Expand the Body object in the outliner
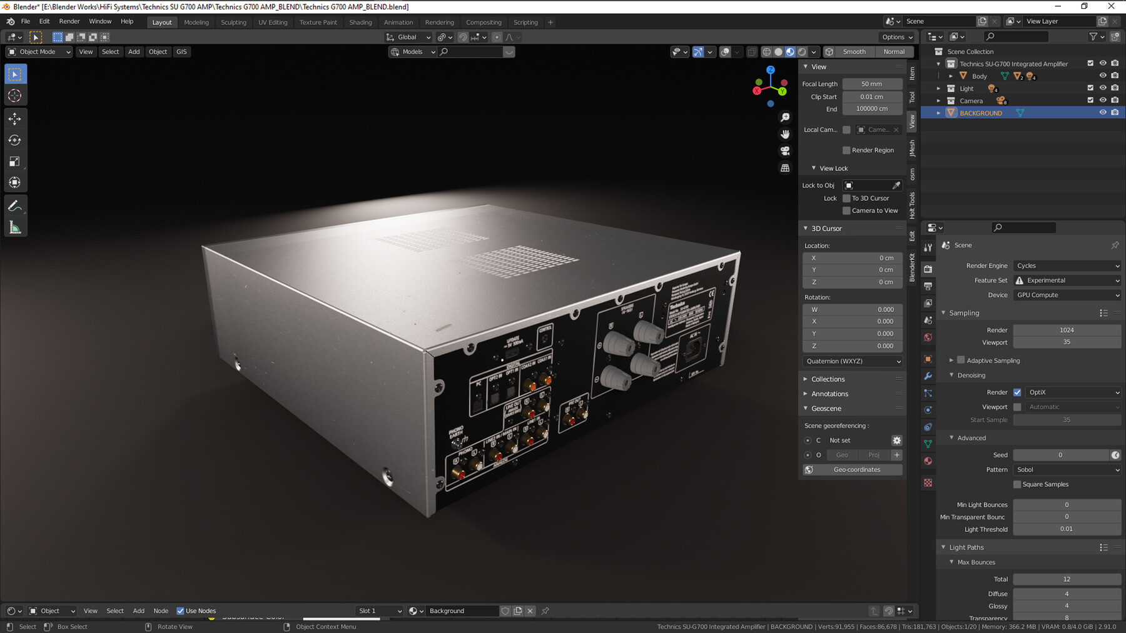This screenshot has height=633, width=1126. tap(950, 76)
